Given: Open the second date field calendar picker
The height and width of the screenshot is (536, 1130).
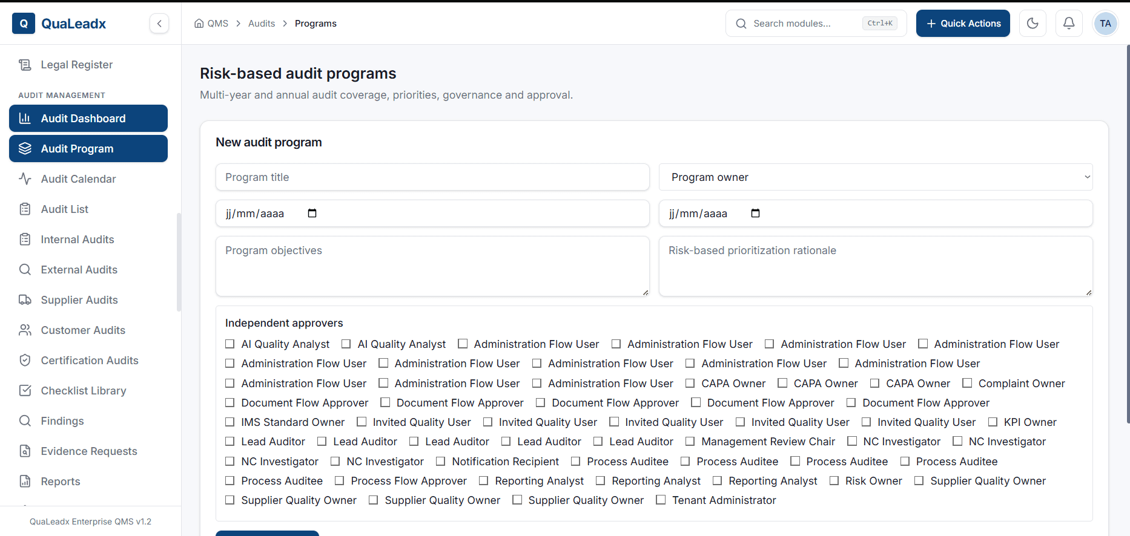Looking at the screenshot, I should (755, 213).
